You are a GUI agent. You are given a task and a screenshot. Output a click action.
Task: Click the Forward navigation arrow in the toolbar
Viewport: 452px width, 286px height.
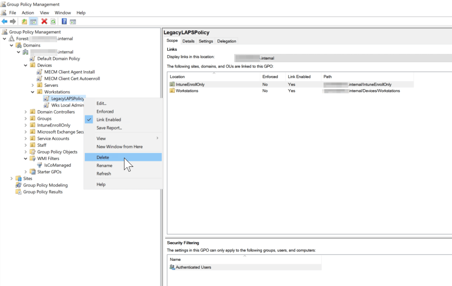point(12,20)
